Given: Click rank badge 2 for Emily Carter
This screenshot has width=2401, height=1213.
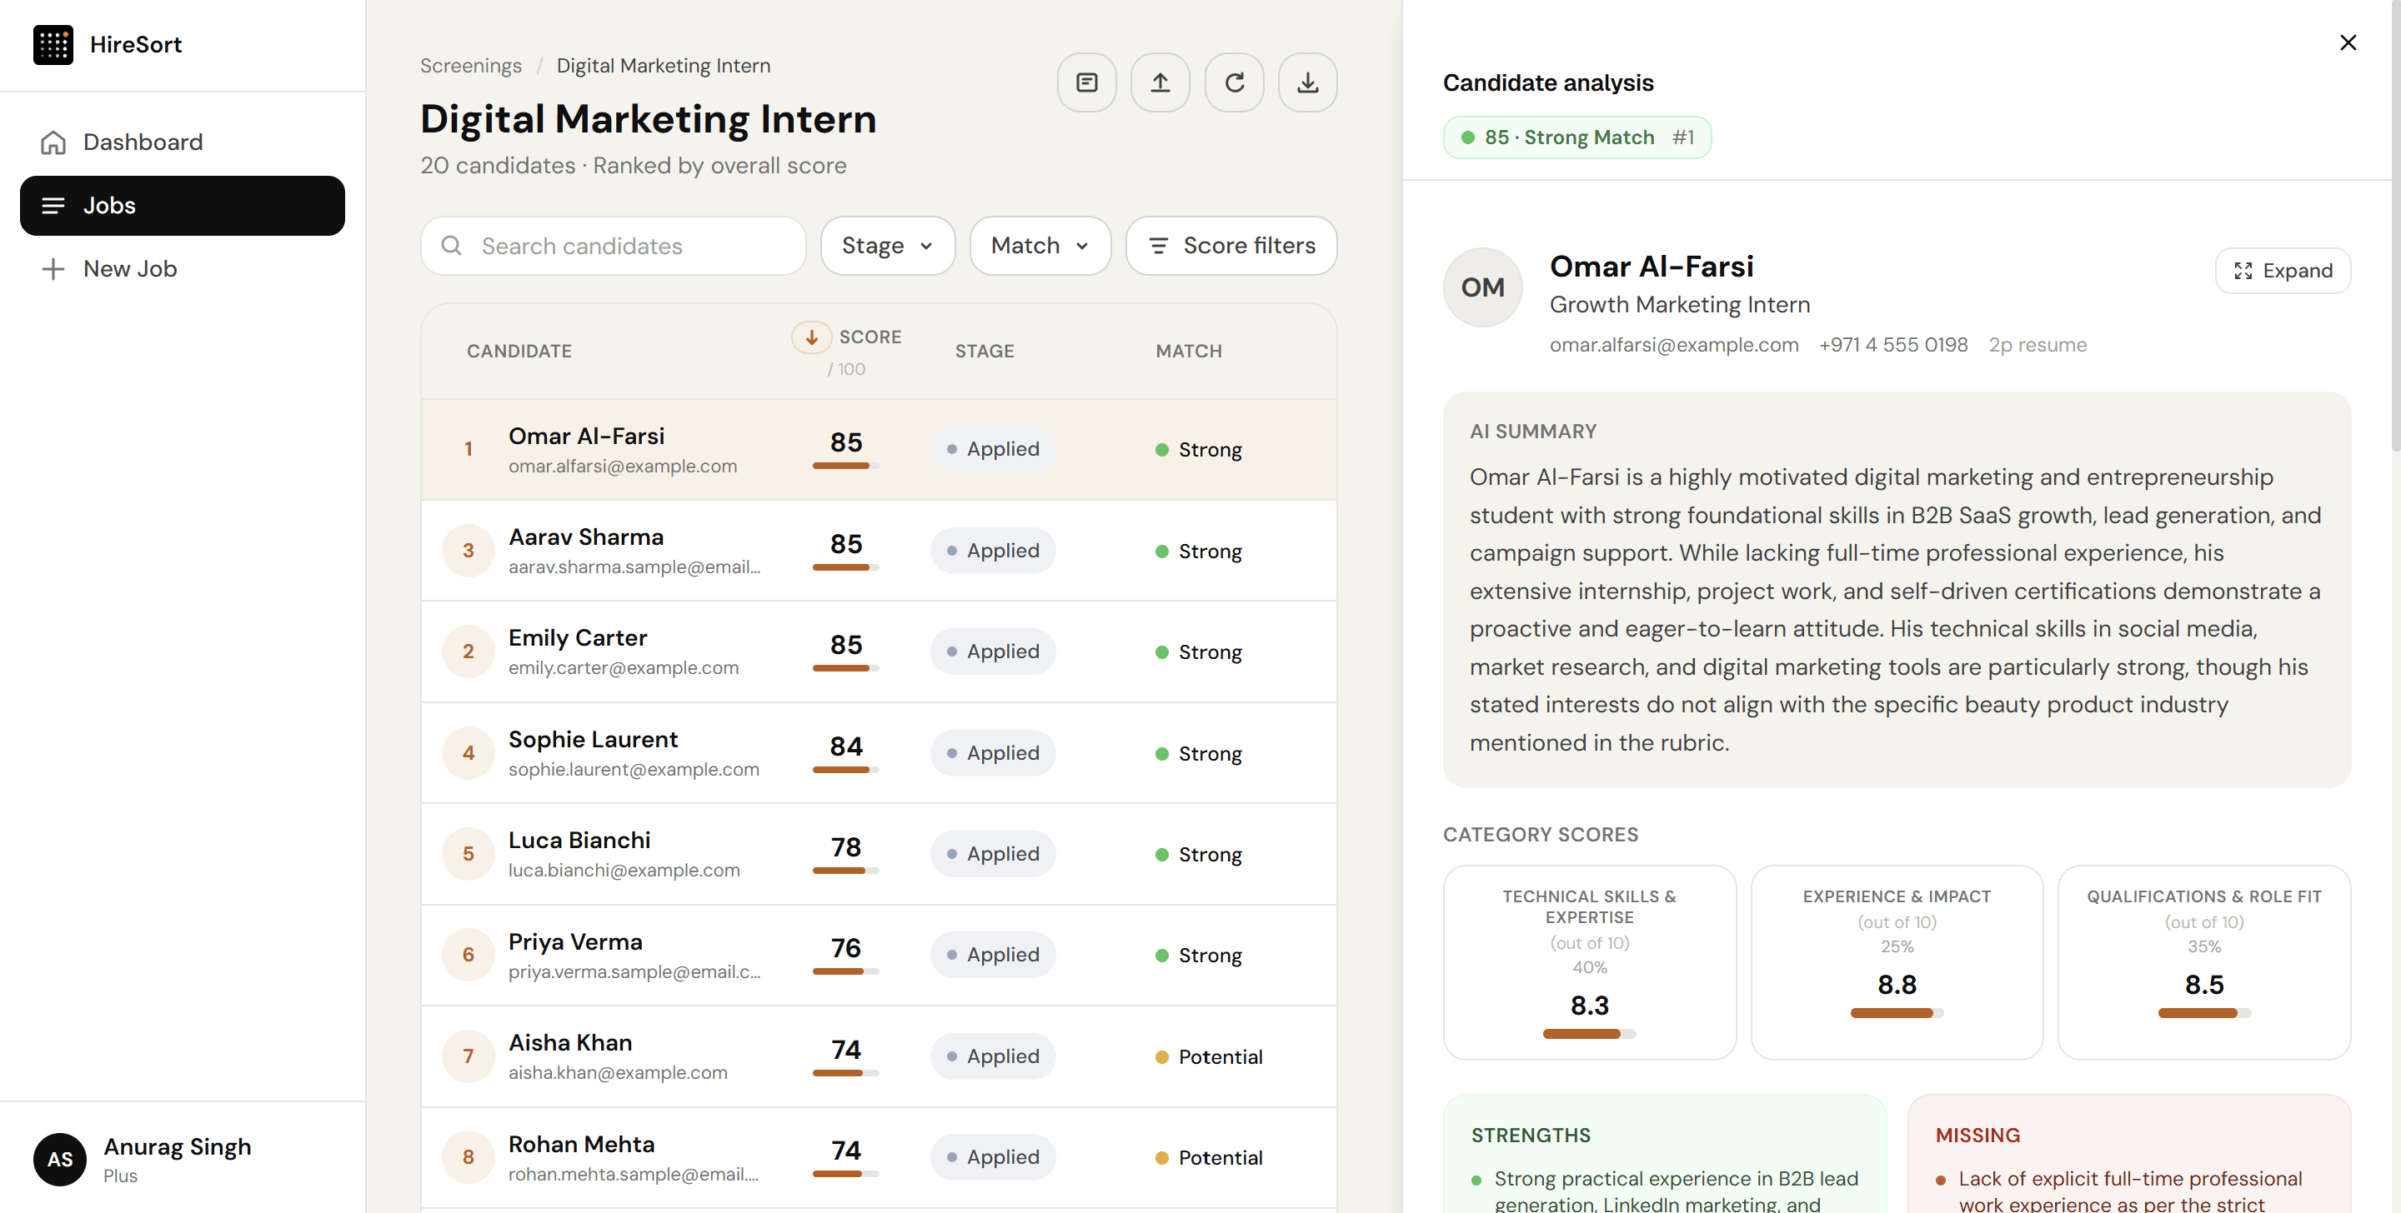Looking at the screenshot, I should pyautogui.click(x=468, y=651).
